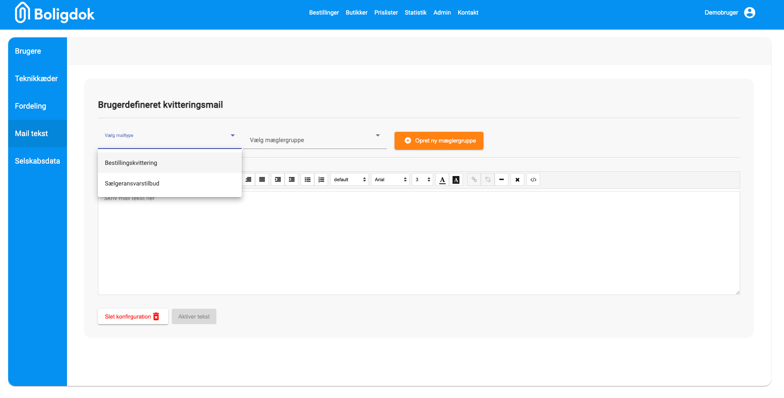Justify text using the toolbar icon
Viewport: 784px width, 398px height.
click(262, 179)
